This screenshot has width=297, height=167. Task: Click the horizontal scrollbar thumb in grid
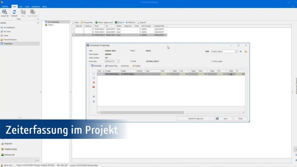(x=142, y=112)
